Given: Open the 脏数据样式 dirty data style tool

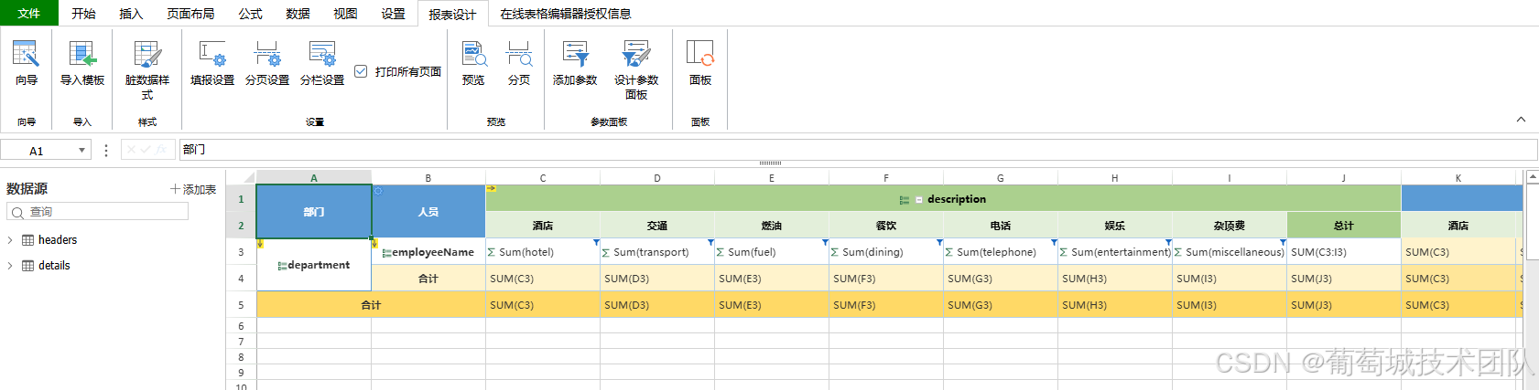Looking at the screenshot, I should coord(147,69).
